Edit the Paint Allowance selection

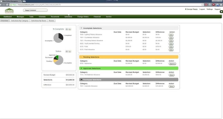pos(171,50)
